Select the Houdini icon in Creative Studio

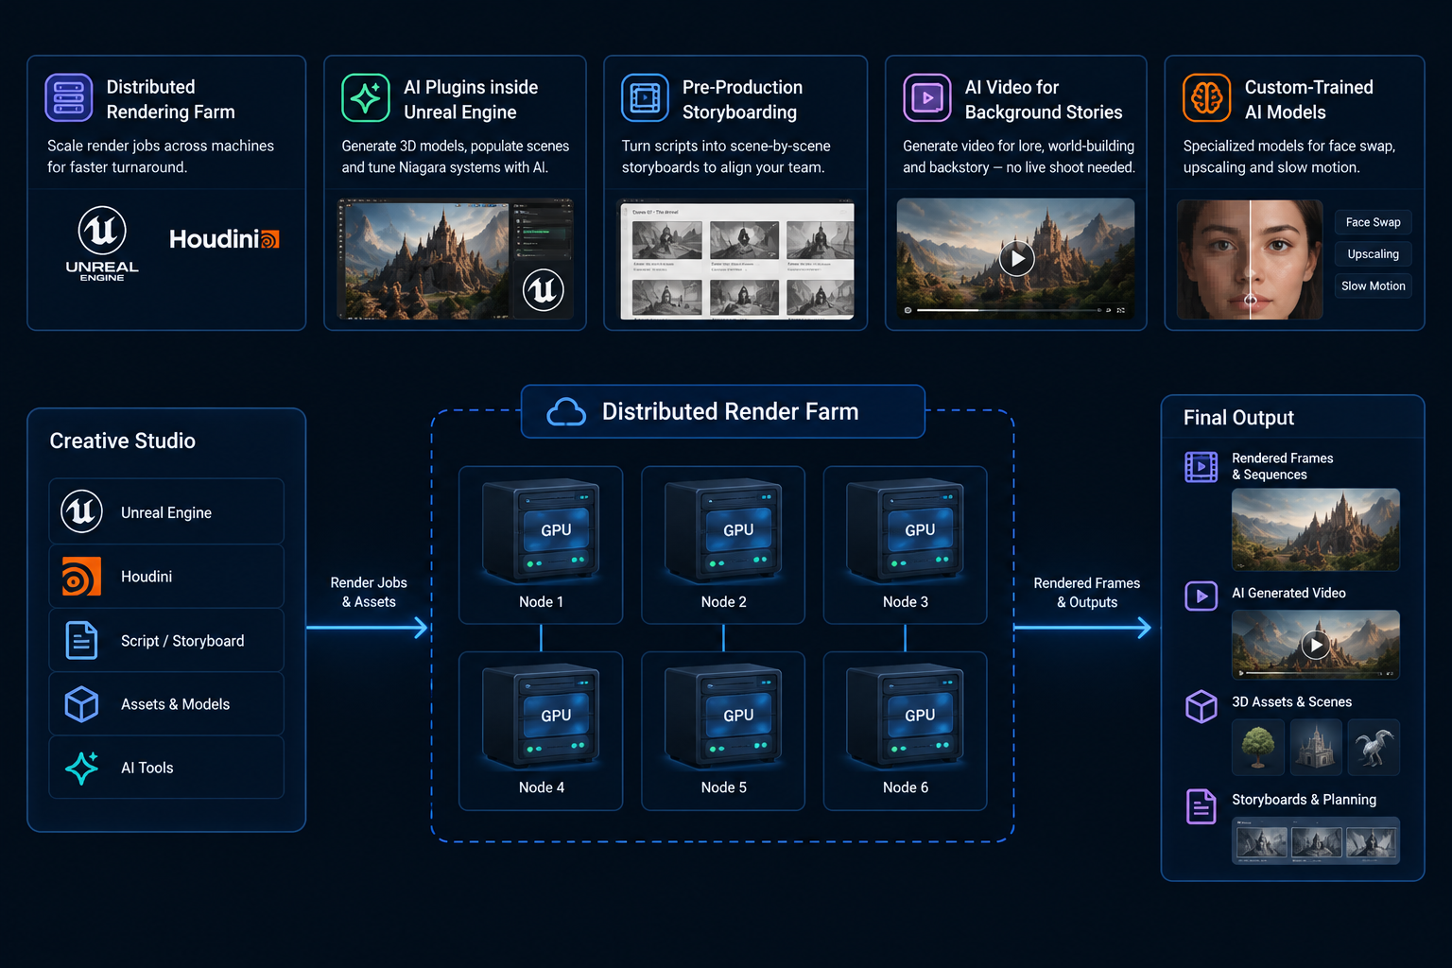pyautogui.click(x=81, y=577)
